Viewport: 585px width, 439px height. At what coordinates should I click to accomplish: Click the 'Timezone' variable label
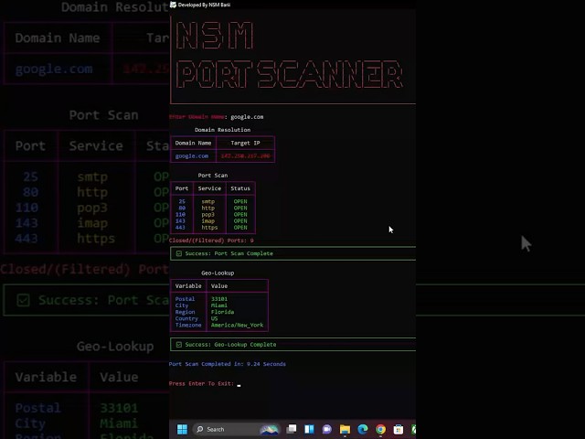tap(188, 326)
